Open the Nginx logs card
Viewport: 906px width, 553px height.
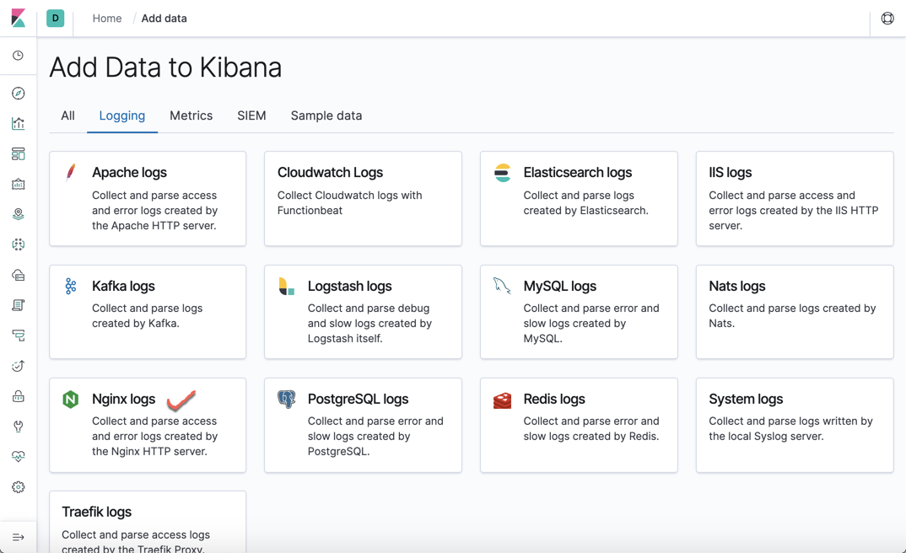[148, 425]
